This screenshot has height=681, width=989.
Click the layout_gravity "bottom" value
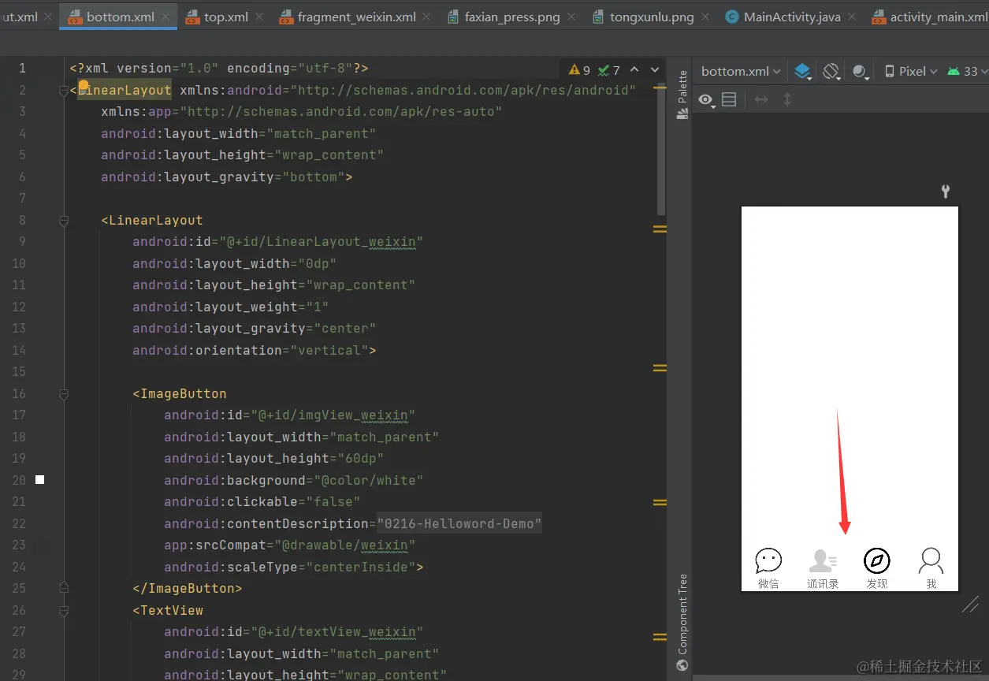pyautogui.click(x=313, y=177)
